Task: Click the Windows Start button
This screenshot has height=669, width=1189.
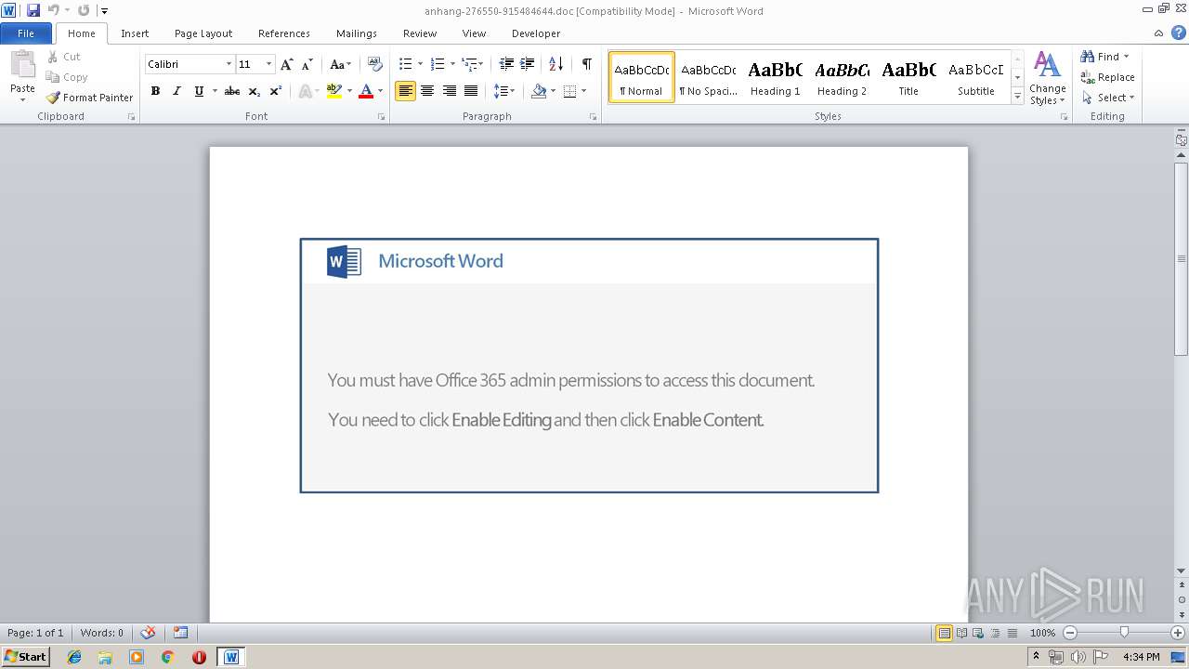Action: [26, 657]
